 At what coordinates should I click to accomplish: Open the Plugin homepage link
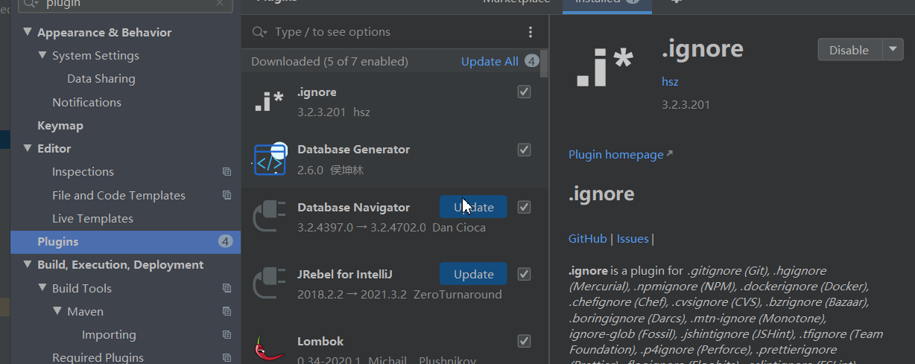pos(616,155)
